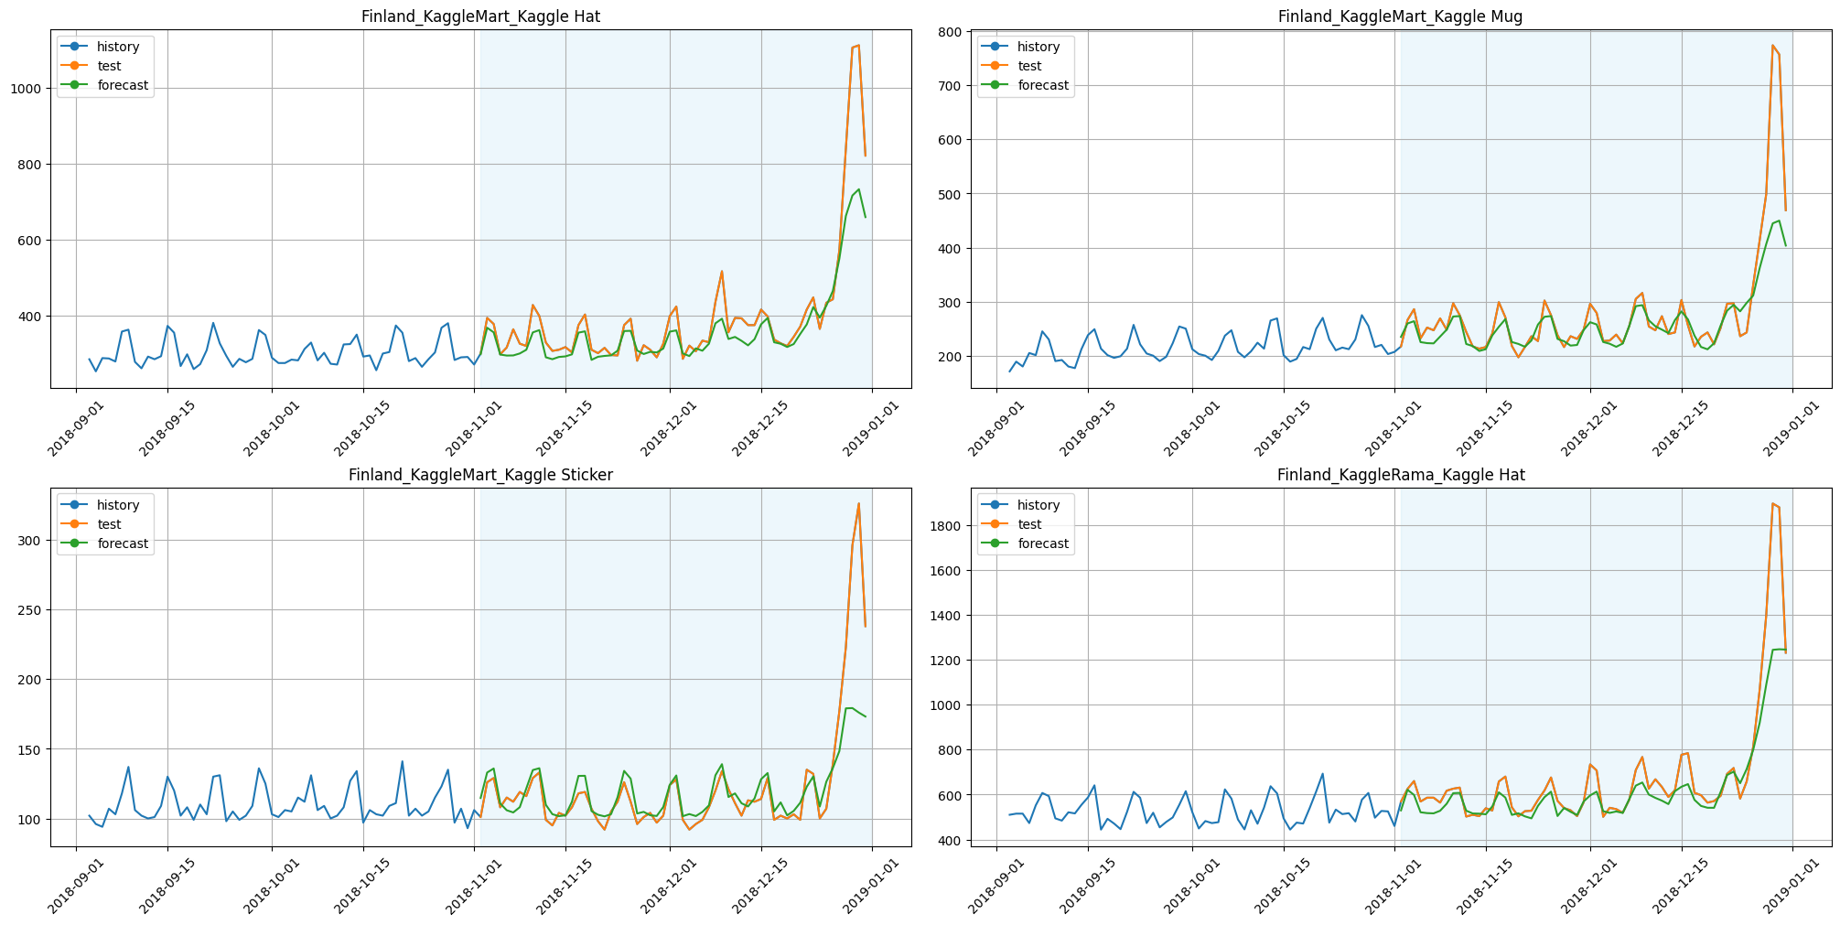Click the test peak in KaggleMart Sticker chart
This screenshot has width=1840, height=925.
tap(858, 503)
